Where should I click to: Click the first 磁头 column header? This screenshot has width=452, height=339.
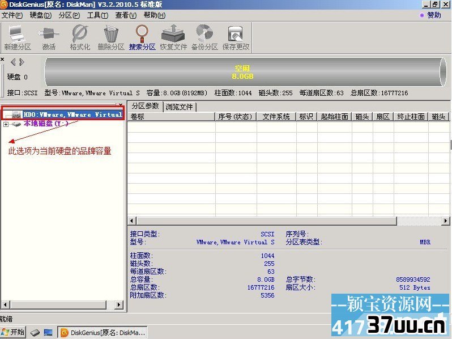[x=362, y=117]
